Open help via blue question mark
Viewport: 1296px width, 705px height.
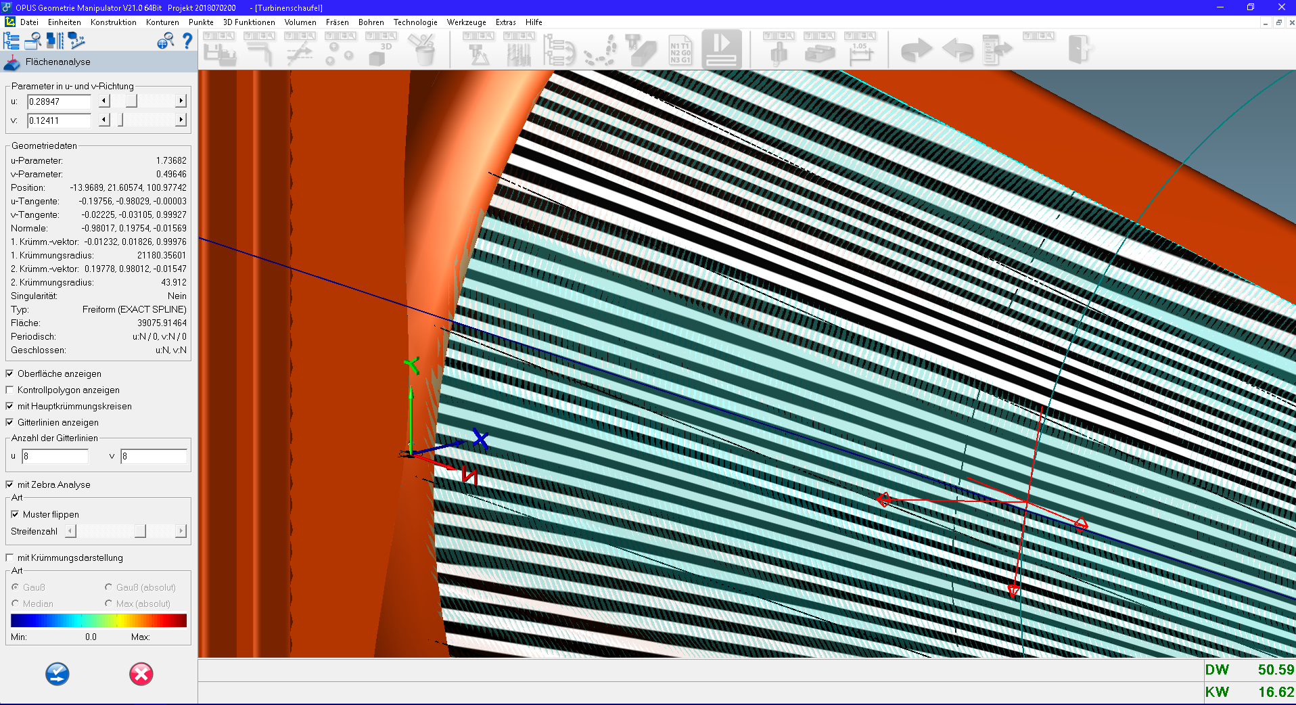[187, 41]
